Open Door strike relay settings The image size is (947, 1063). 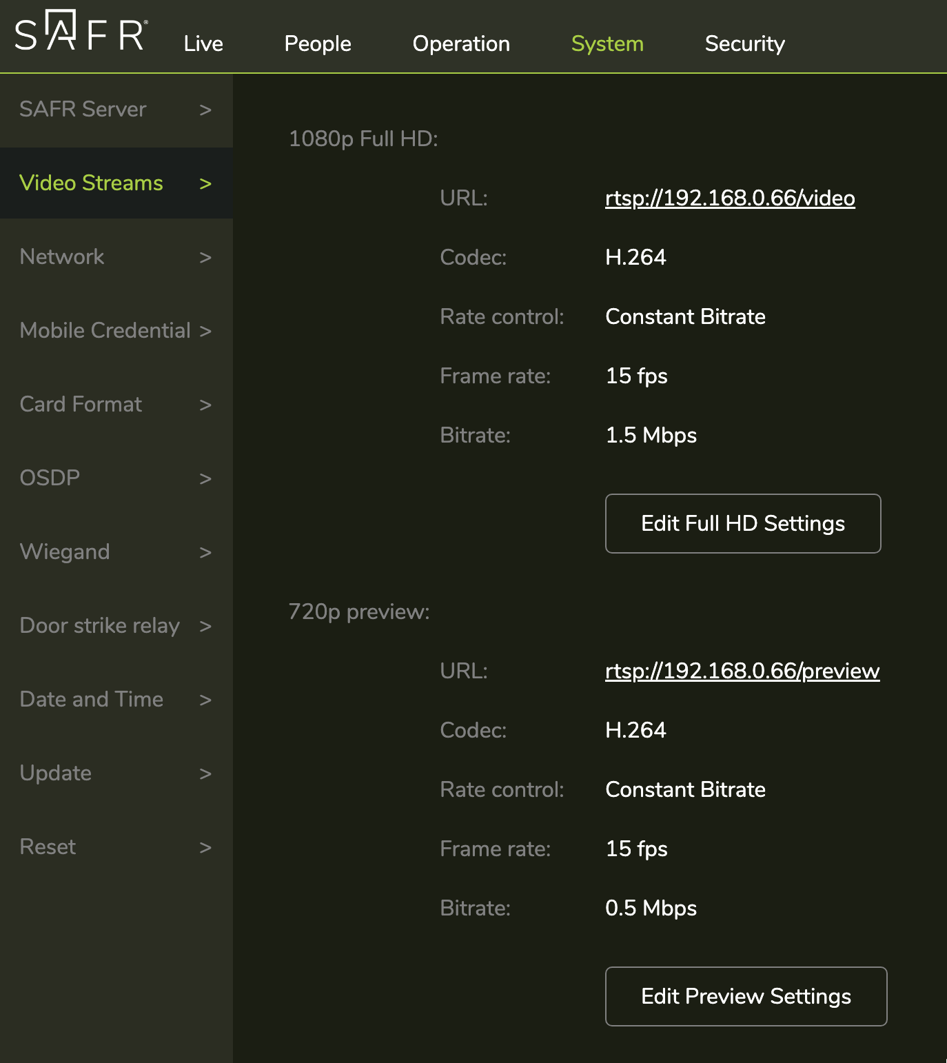tap(100, 625)
